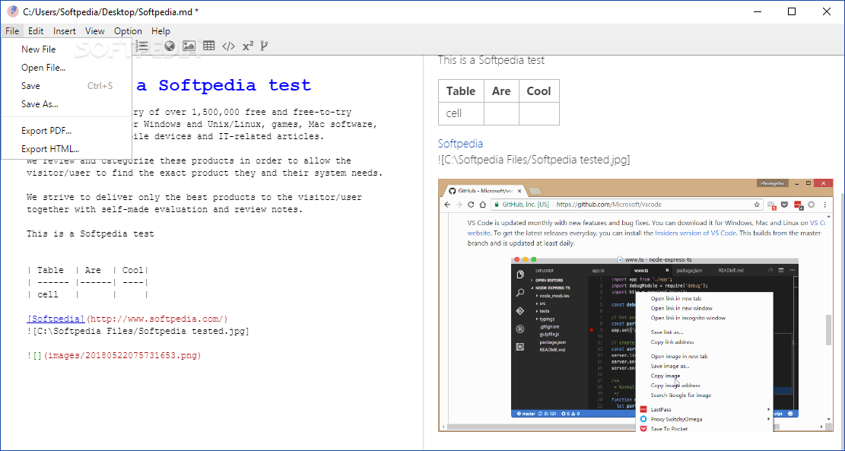Click the branch diagram toolbar icon
This screenshot has height=451, width=845.
pyautogui.click(x=264, y=46)
